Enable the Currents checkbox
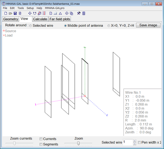 click(x=41, y=139)
